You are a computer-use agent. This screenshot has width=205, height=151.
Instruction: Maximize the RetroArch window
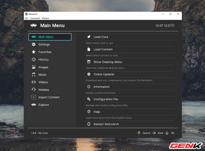170,14
